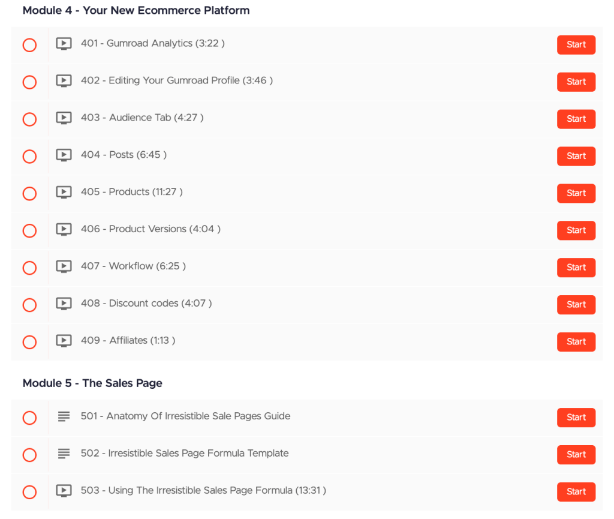Click text document icon for lesson 501
Image resolution: width=614 pixels, height=519 pixels.
pos(64,416)
